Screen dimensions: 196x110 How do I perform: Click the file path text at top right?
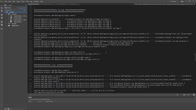(x=163, y=4)
